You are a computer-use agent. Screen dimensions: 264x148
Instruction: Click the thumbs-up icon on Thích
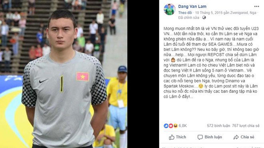coord(172,137)
